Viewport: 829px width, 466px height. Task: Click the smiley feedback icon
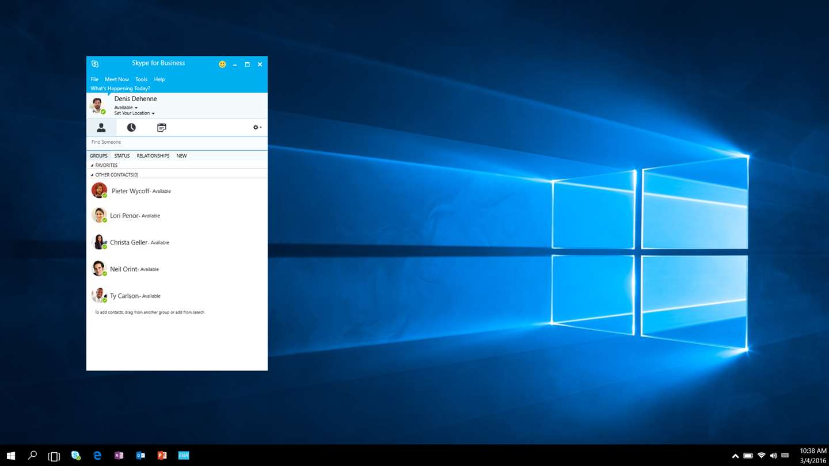point(222,64)
